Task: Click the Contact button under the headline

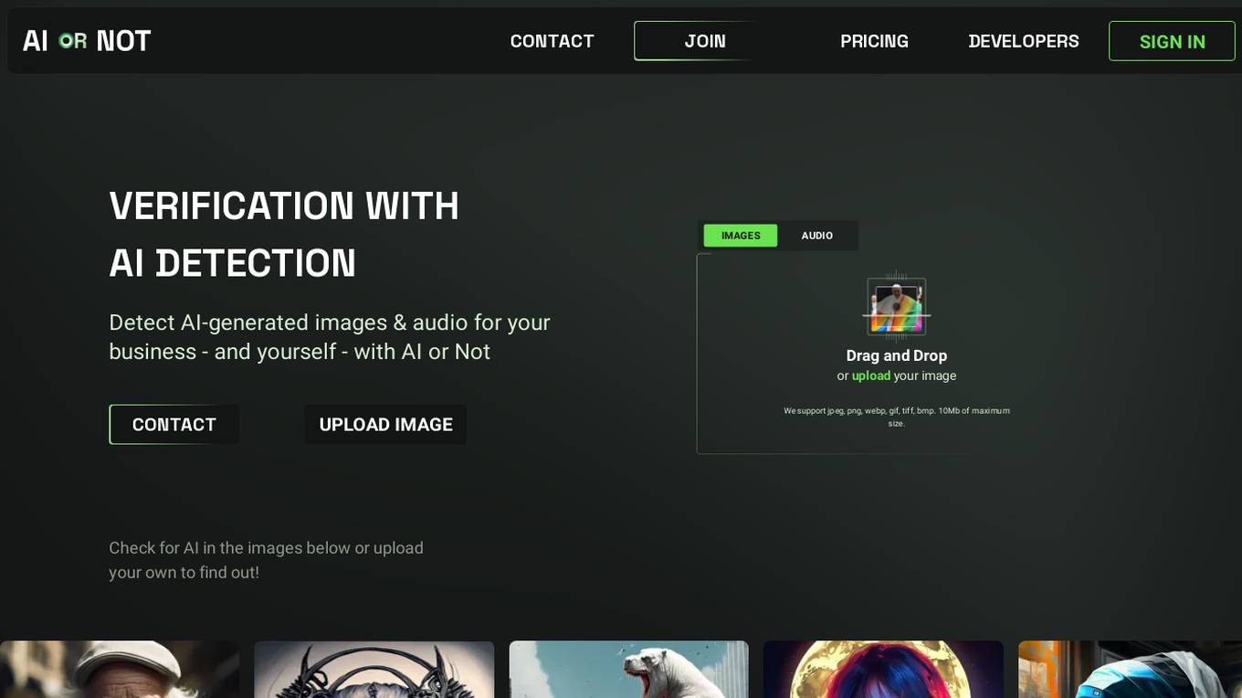Action: (174, 425)
